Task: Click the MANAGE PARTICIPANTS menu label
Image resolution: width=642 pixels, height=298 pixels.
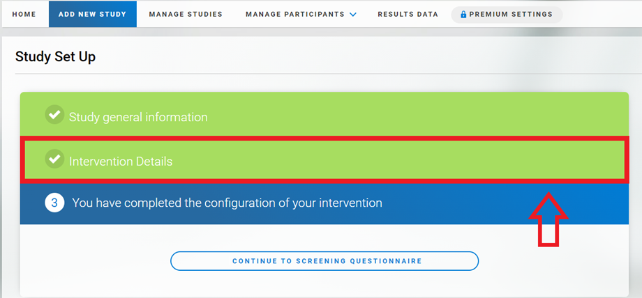Action: (x=294, y=14)
